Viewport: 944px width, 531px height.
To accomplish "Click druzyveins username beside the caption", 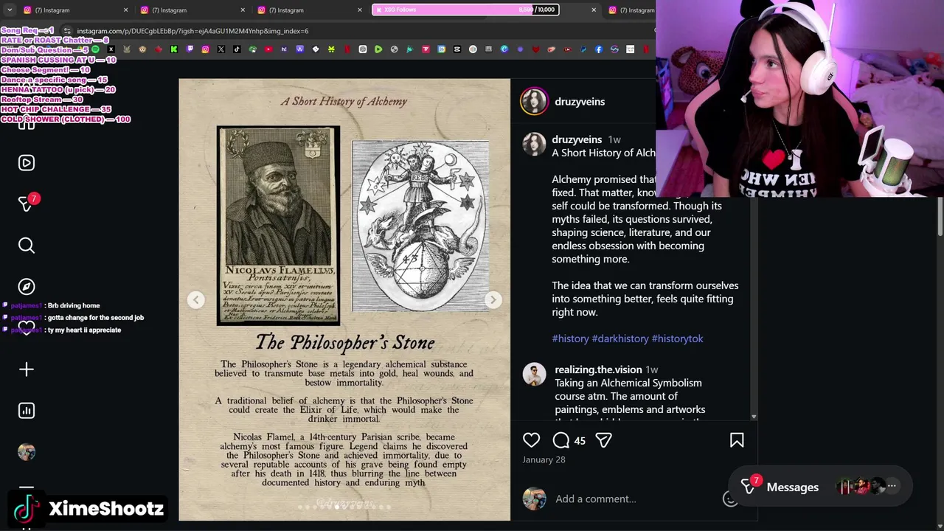I will [577, 139].
